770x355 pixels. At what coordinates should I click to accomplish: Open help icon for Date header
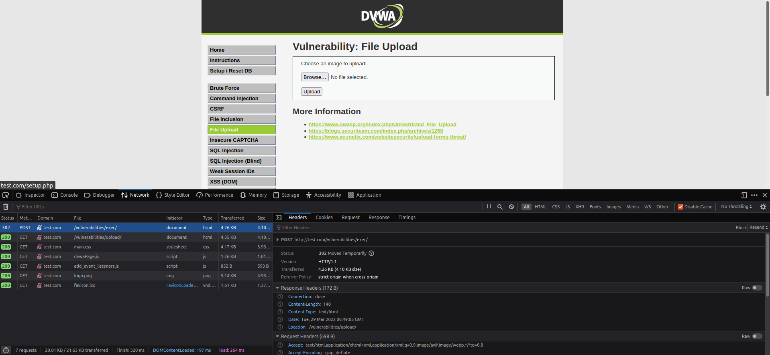(280, 319)
